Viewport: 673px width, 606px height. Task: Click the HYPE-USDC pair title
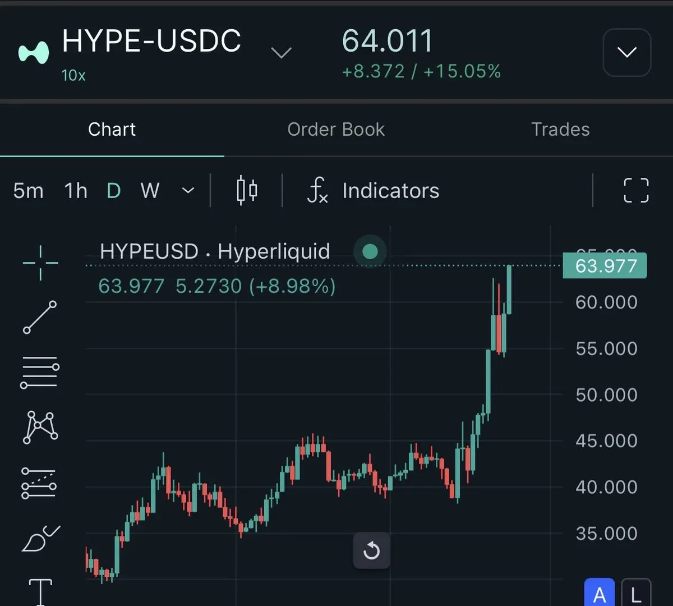click(151, 42)
